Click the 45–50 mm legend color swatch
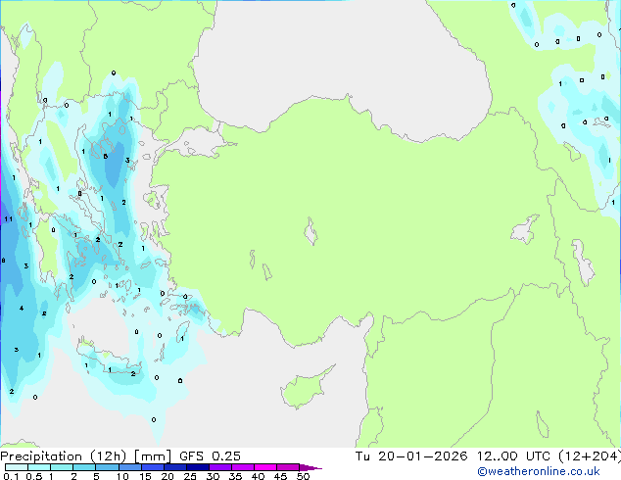 point(288,467)
